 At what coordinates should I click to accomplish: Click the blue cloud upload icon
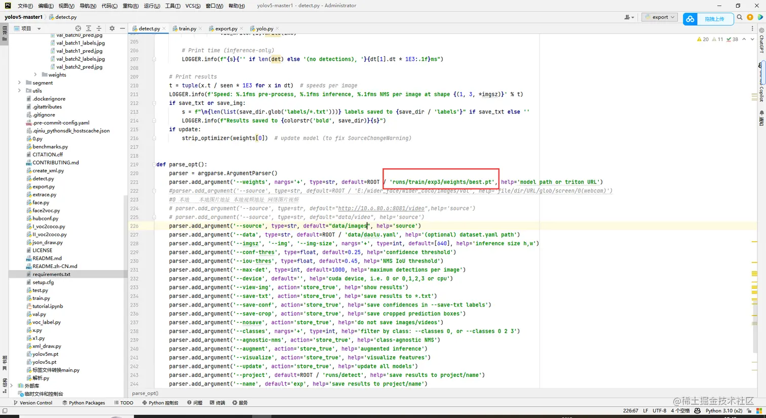point(690,19)
